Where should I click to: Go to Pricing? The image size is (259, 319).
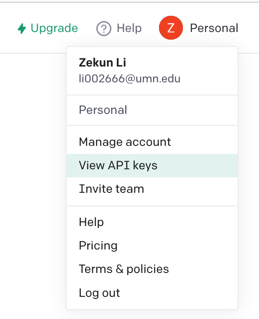point(98,246)
